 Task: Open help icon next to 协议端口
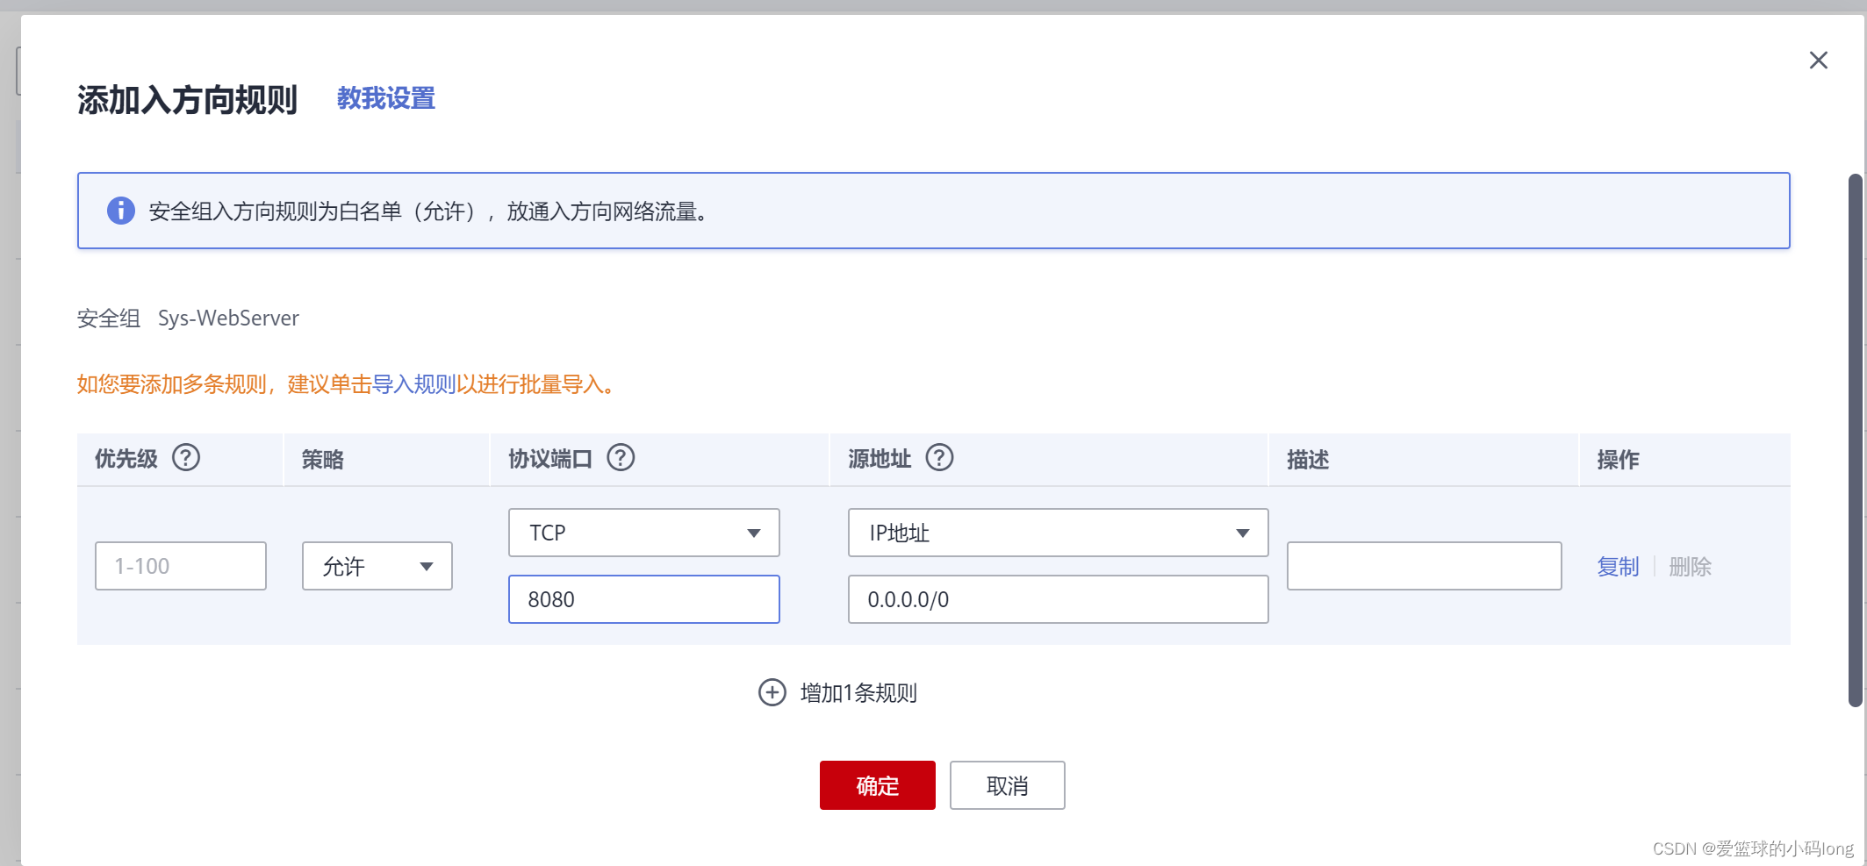(621, 458)
